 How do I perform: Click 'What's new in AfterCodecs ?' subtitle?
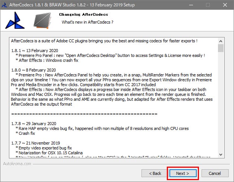click(x=87, y=22)
